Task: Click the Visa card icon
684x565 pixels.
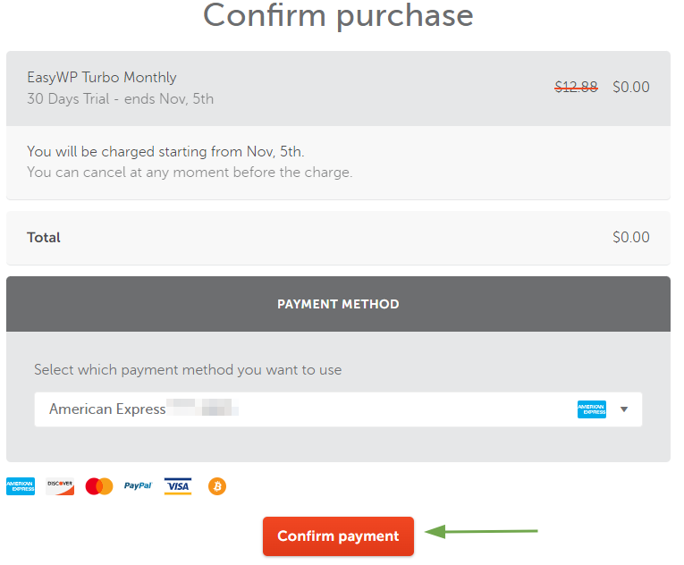Action: (178, 486)
